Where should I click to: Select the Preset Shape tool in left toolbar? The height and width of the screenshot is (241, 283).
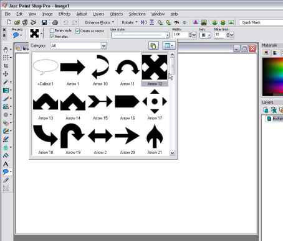(6, 171)
